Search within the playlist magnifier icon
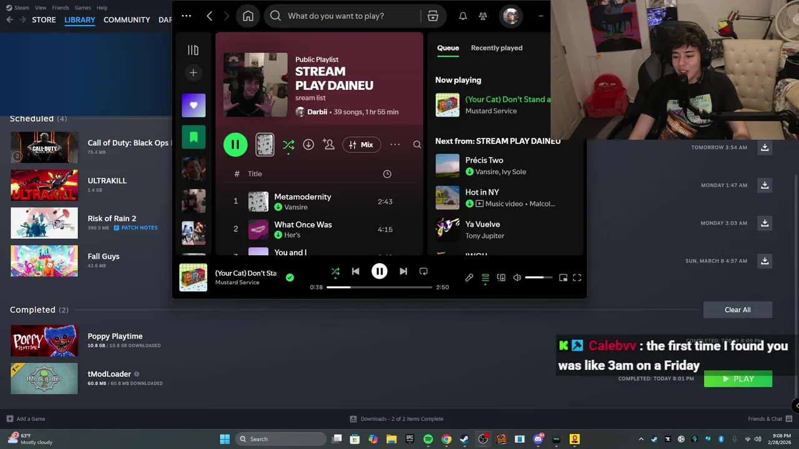 417,145
